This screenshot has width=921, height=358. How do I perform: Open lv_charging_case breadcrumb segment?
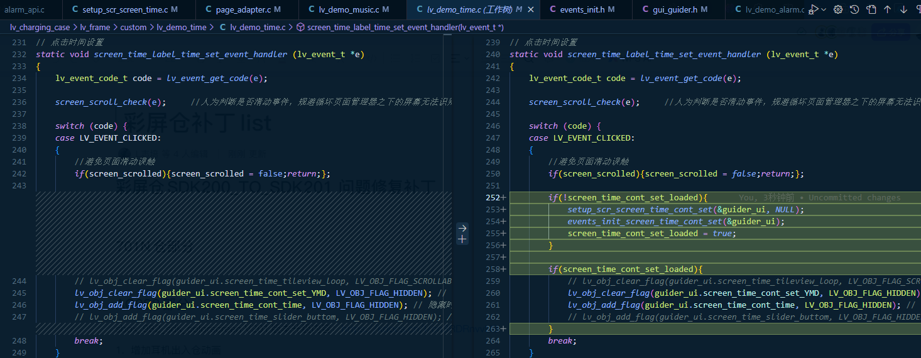(40, 28)
